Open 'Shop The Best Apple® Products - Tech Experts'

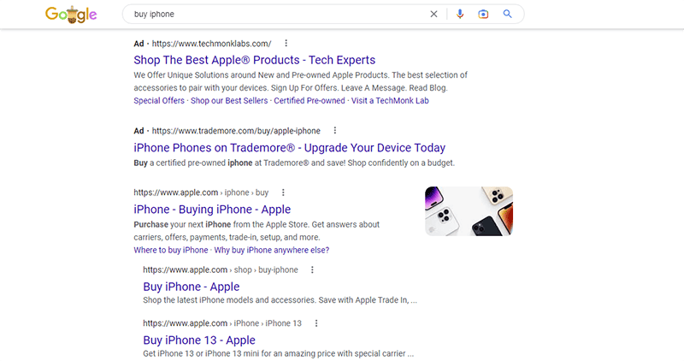[x=254, y=60]
